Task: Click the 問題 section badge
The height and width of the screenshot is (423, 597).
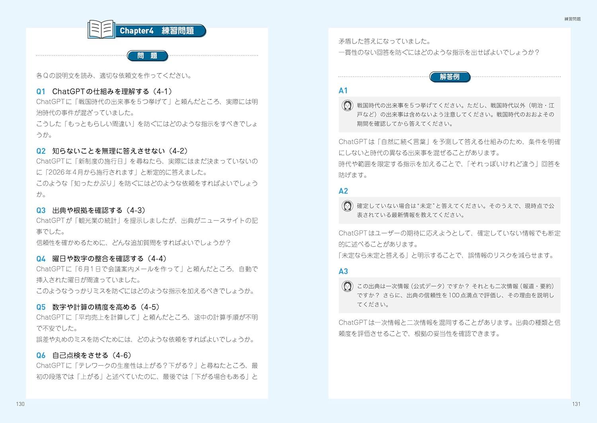Action: 147,56
